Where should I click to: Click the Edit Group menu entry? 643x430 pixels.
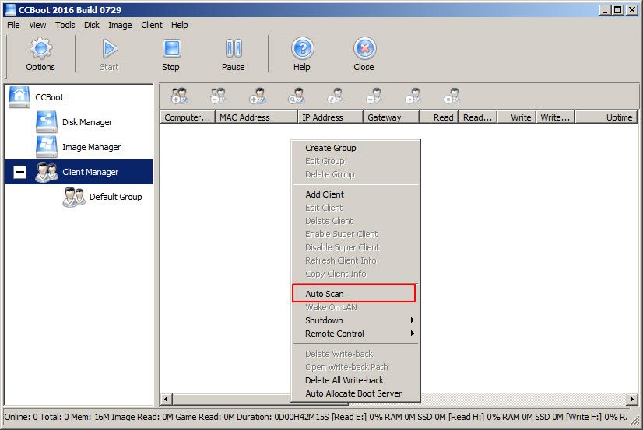356,161
